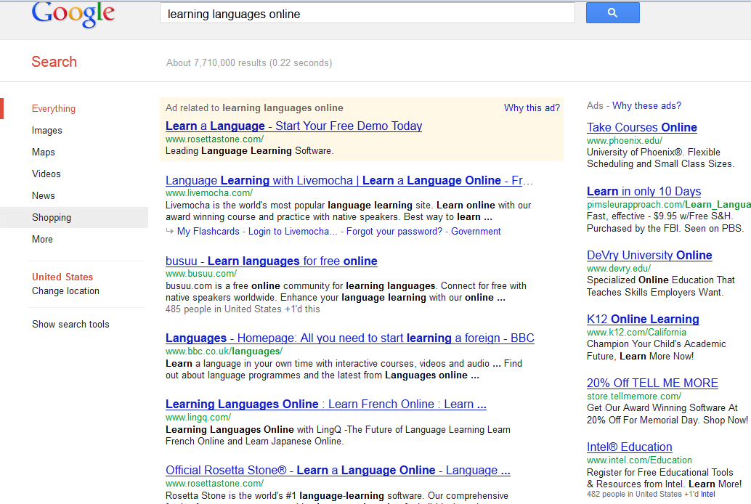
Task: Open 'Learn in only 10 Days' ad
Action: (644, 192)
